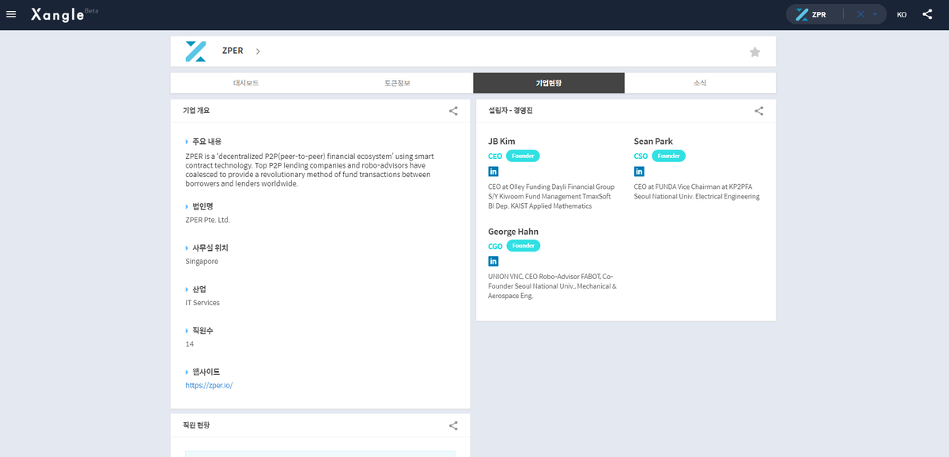
Task: Click JB Kim's biography text
Action: pyautogui.click(x=551, y=196)
